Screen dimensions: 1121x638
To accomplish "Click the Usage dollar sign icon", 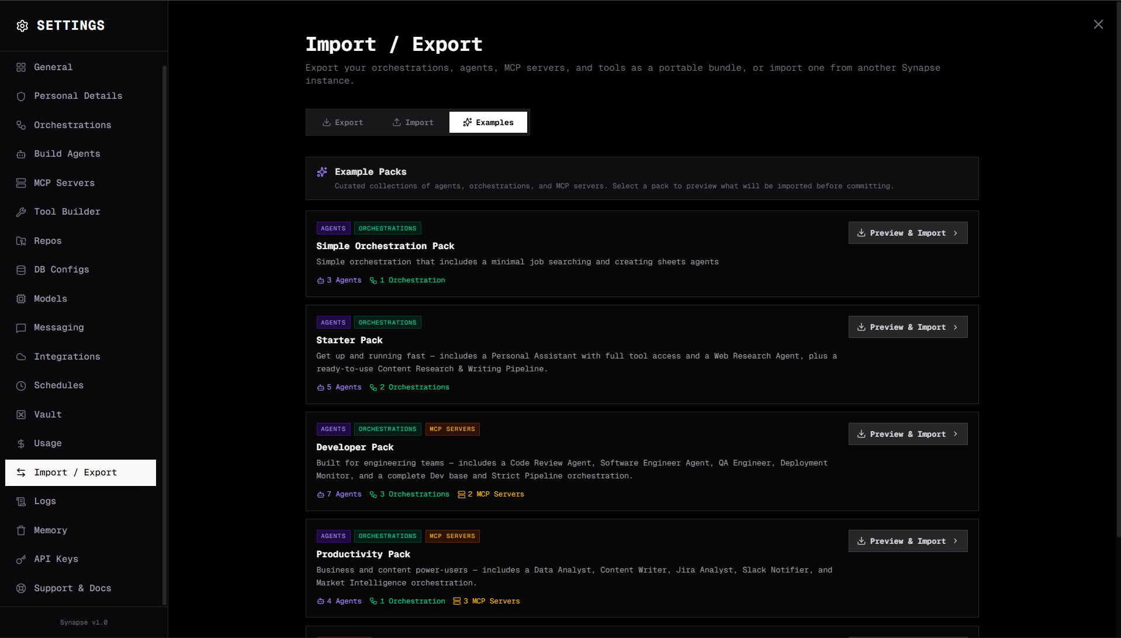I will 21,444.
